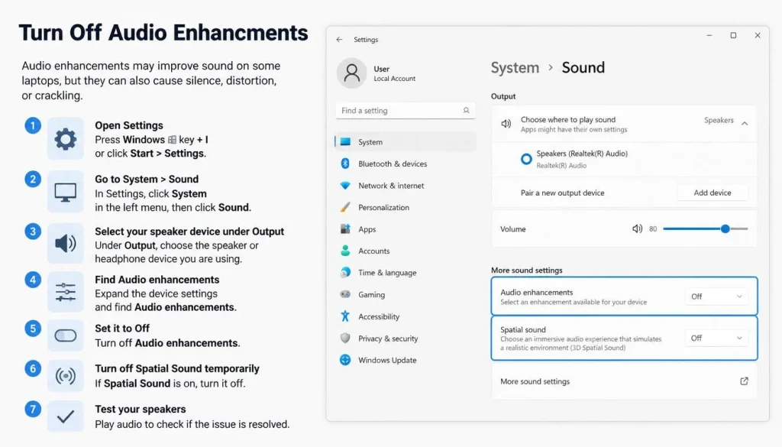Viewport: 782px width, 447px height.
Task: Click the toggle switch icon in step 5
Action: click(x=66, y=335)
